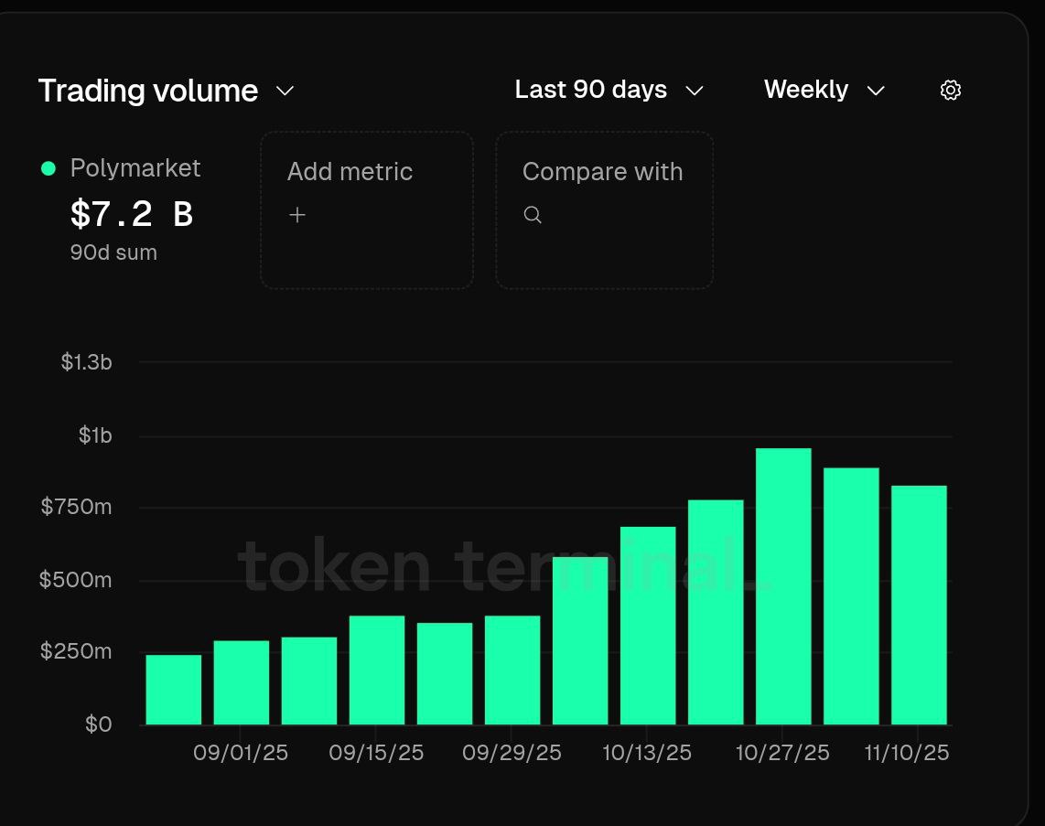Click the green bullet next to Polymarket
This screenshot has height=826, width=1045.
click(47, 167)
